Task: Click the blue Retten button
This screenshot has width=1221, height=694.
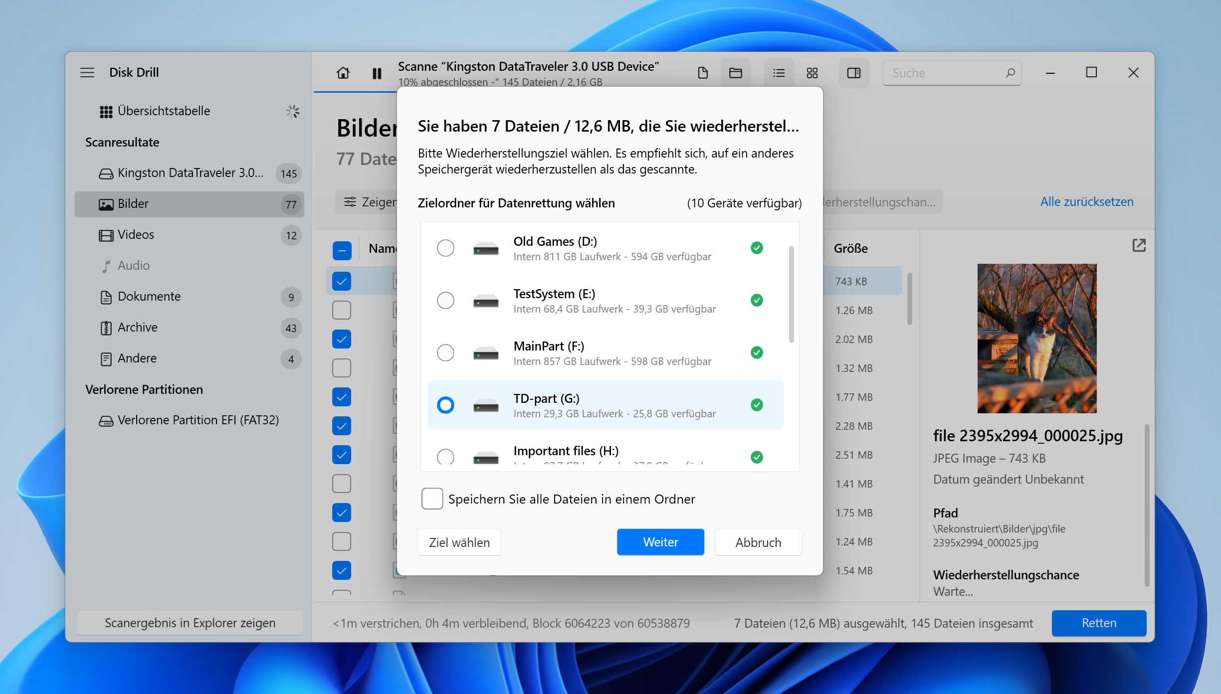Action: pyautogui.click(x=1099, y=623)
